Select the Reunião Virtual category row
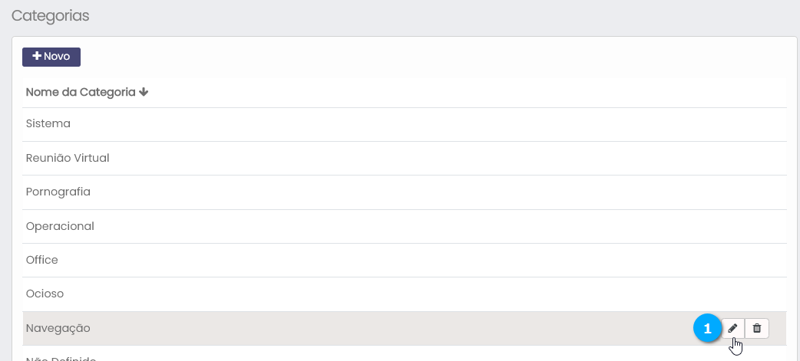Image resolution: width=800 pixels, height=361 pixels. (x=68, y=158)
